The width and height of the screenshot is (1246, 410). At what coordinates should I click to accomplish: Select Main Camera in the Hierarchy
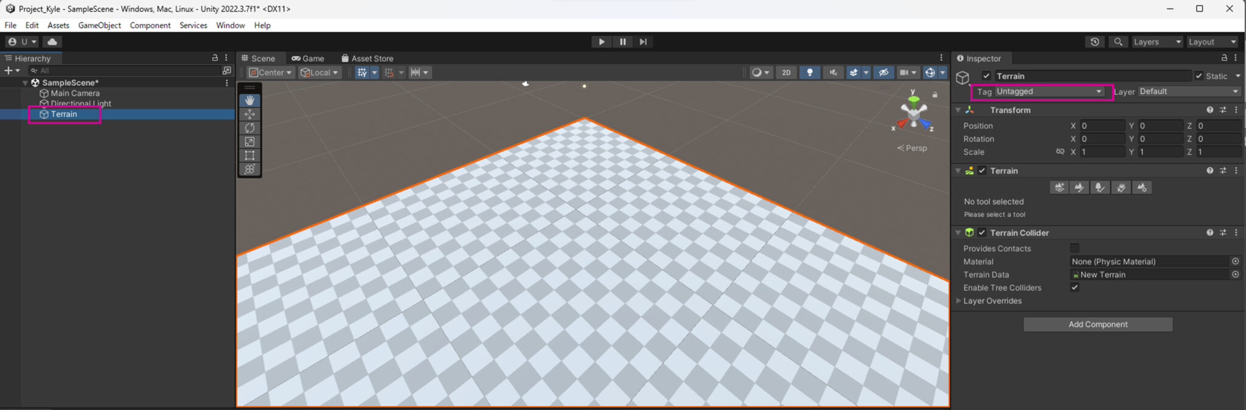coord(75,93)
